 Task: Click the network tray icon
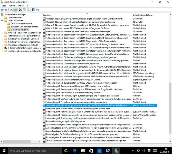pos(138,151)
